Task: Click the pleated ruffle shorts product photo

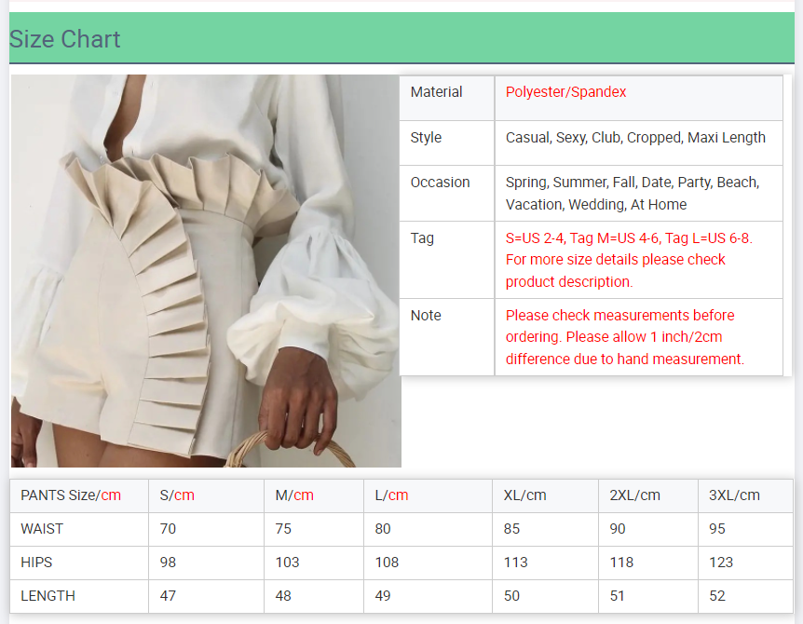Action: [x=205, y=270]
